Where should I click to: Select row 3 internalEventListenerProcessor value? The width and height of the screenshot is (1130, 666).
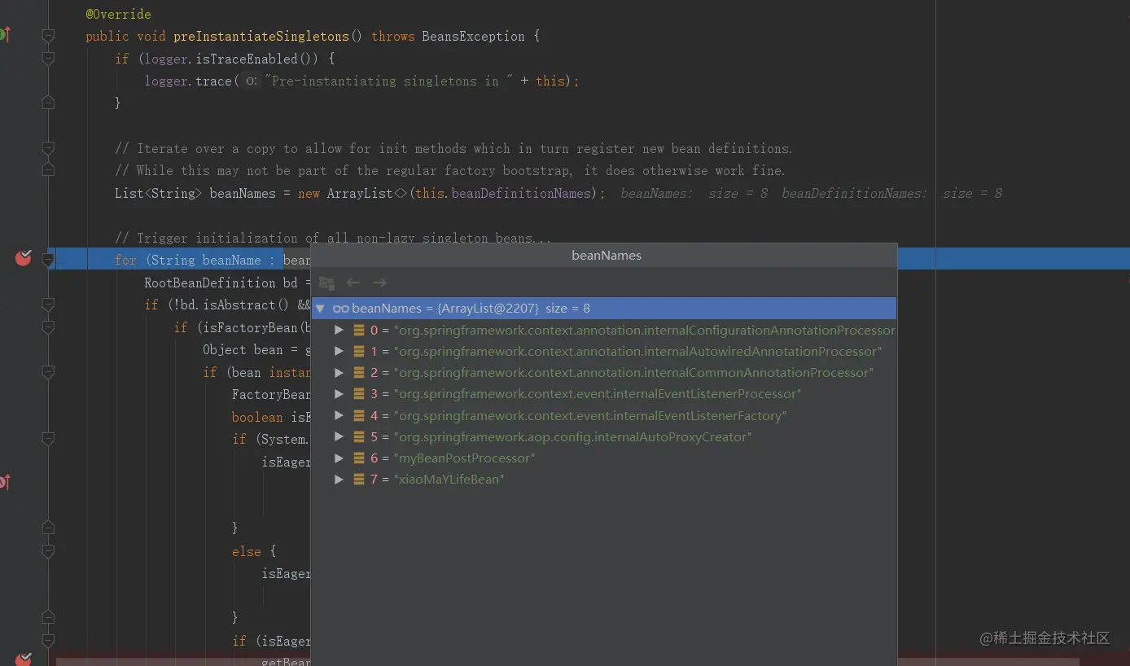(x=598, y=393)
